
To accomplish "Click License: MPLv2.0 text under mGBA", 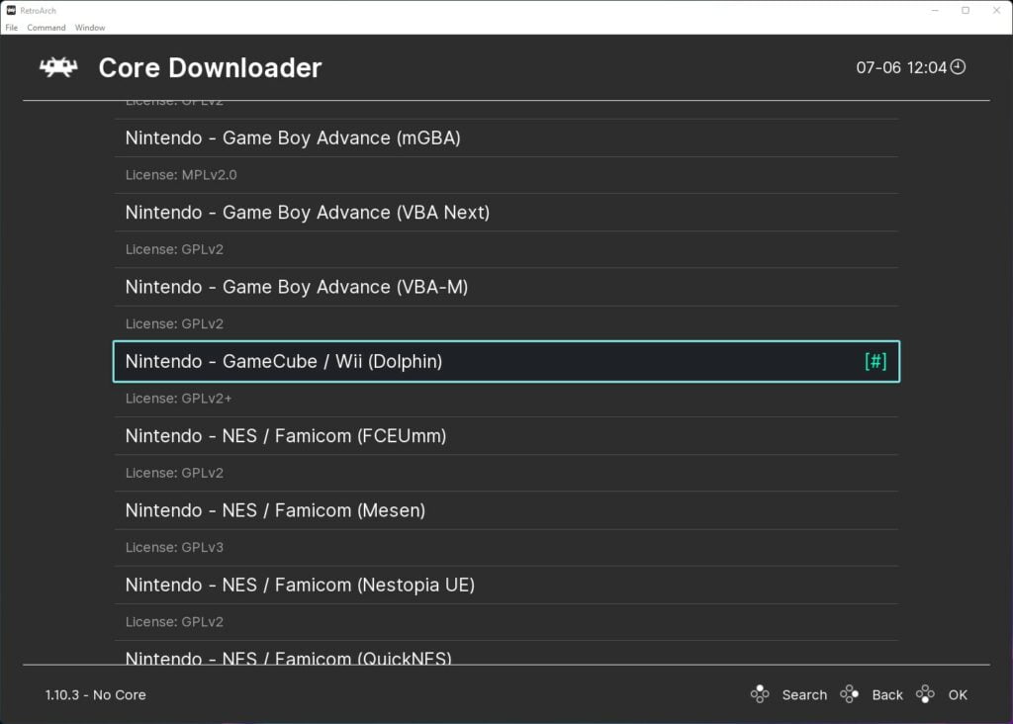I will 181,175.
